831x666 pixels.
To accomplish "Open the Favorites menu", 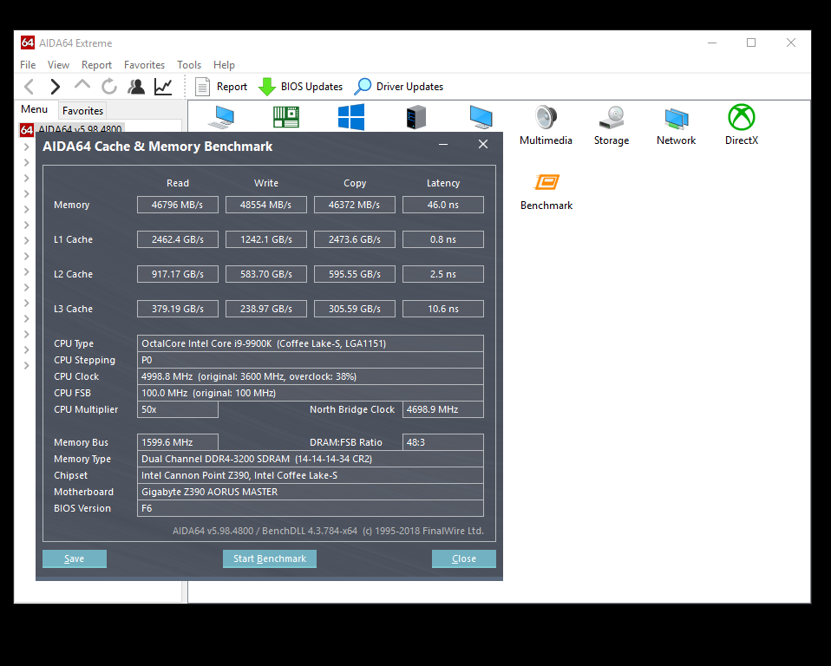I will click(144, 65).
